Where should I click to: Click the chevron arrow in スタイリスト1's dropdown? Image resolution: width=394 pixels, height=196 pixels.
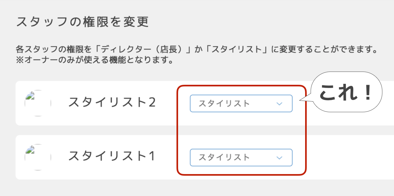pyautogui.click(x=280, y=158)
